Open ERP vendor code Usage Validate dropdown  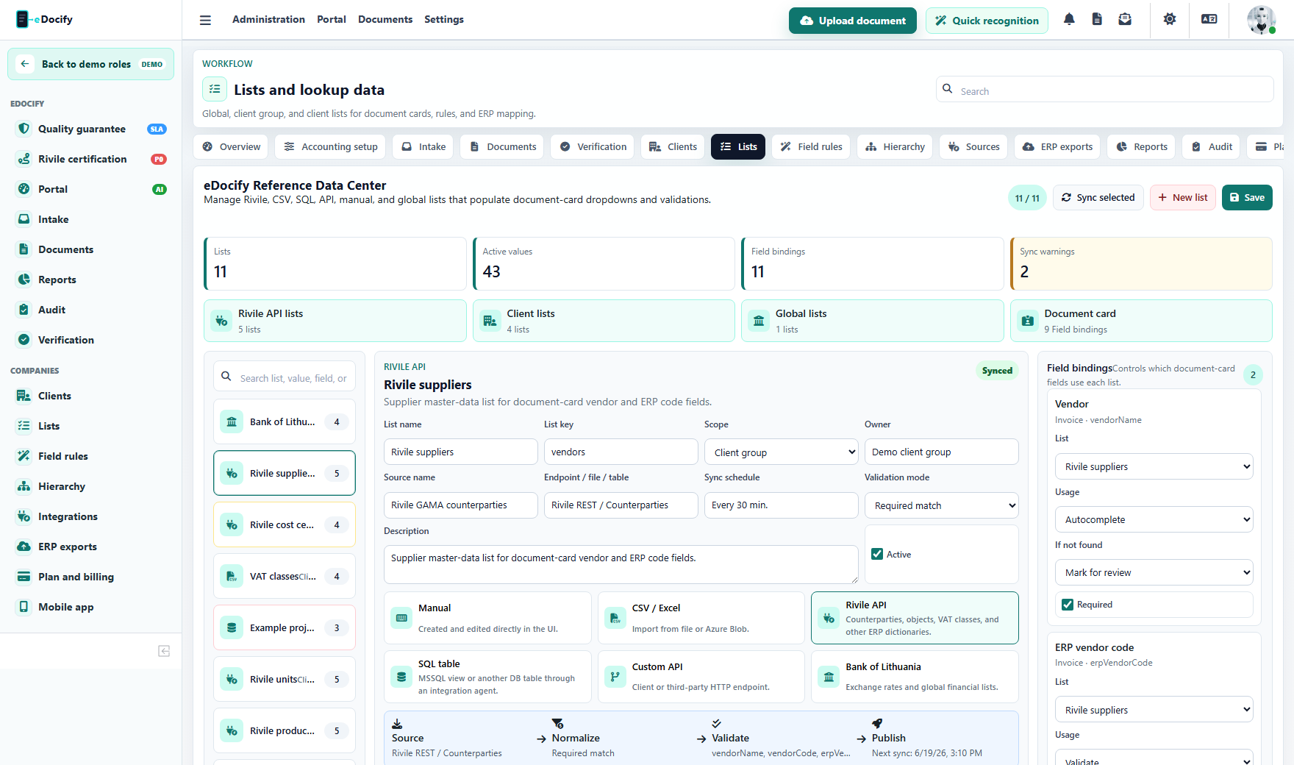pyautogui.click(x=1154, y=758)
